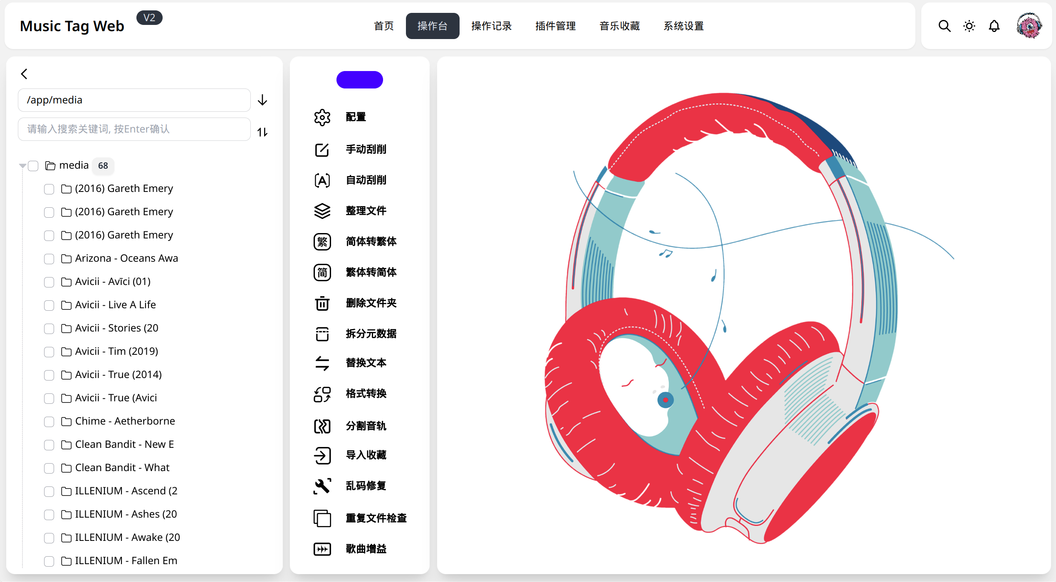Select the Chime - Aetherborne folder checkbox
Screen dimensions: 1056x582
[49, 422]
